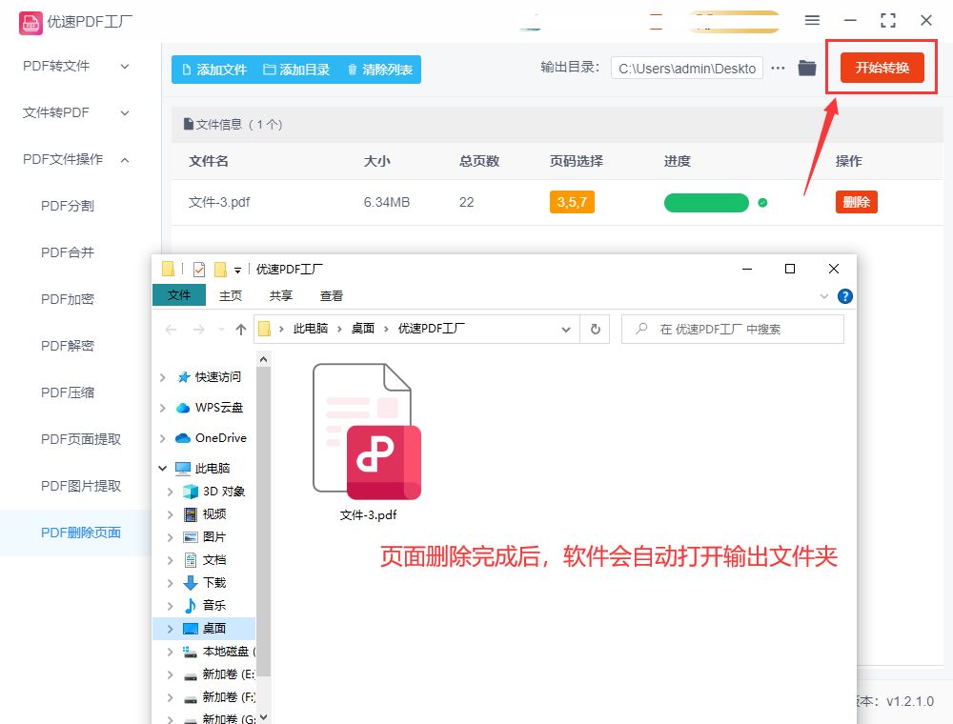The width and height of the screenshot is (953, 724).
Task: Open quick access toolbar customize dropdown
Action: [237, 270]
